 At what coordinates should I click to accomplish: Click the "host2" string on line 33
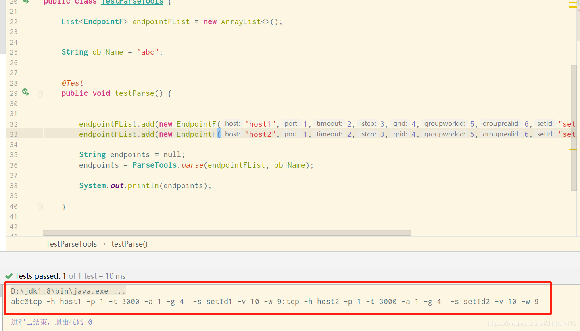click(261, 134)
